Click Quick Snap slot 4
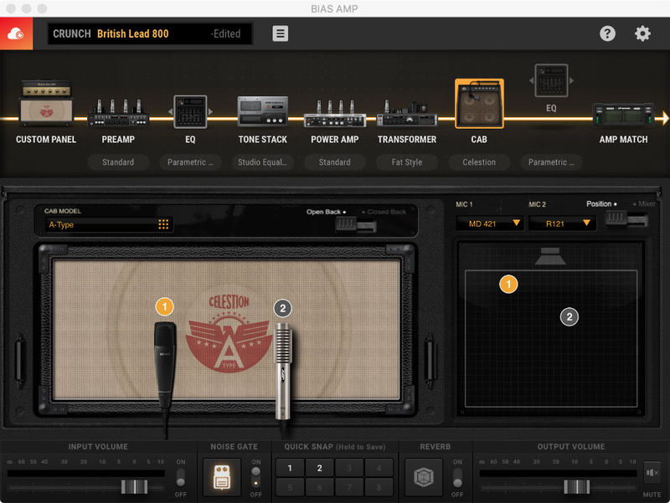Screen dimensions: 670x503 coord(379,468)
